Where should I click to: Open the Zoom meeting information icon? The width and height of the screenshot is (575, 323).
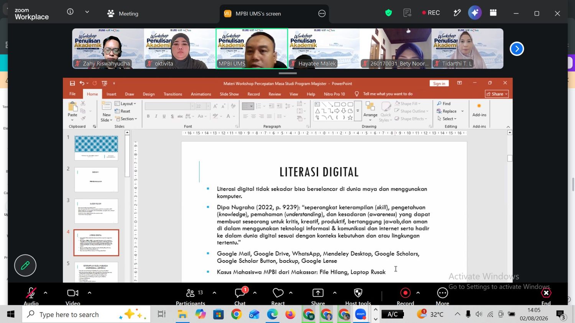[70, 12]
